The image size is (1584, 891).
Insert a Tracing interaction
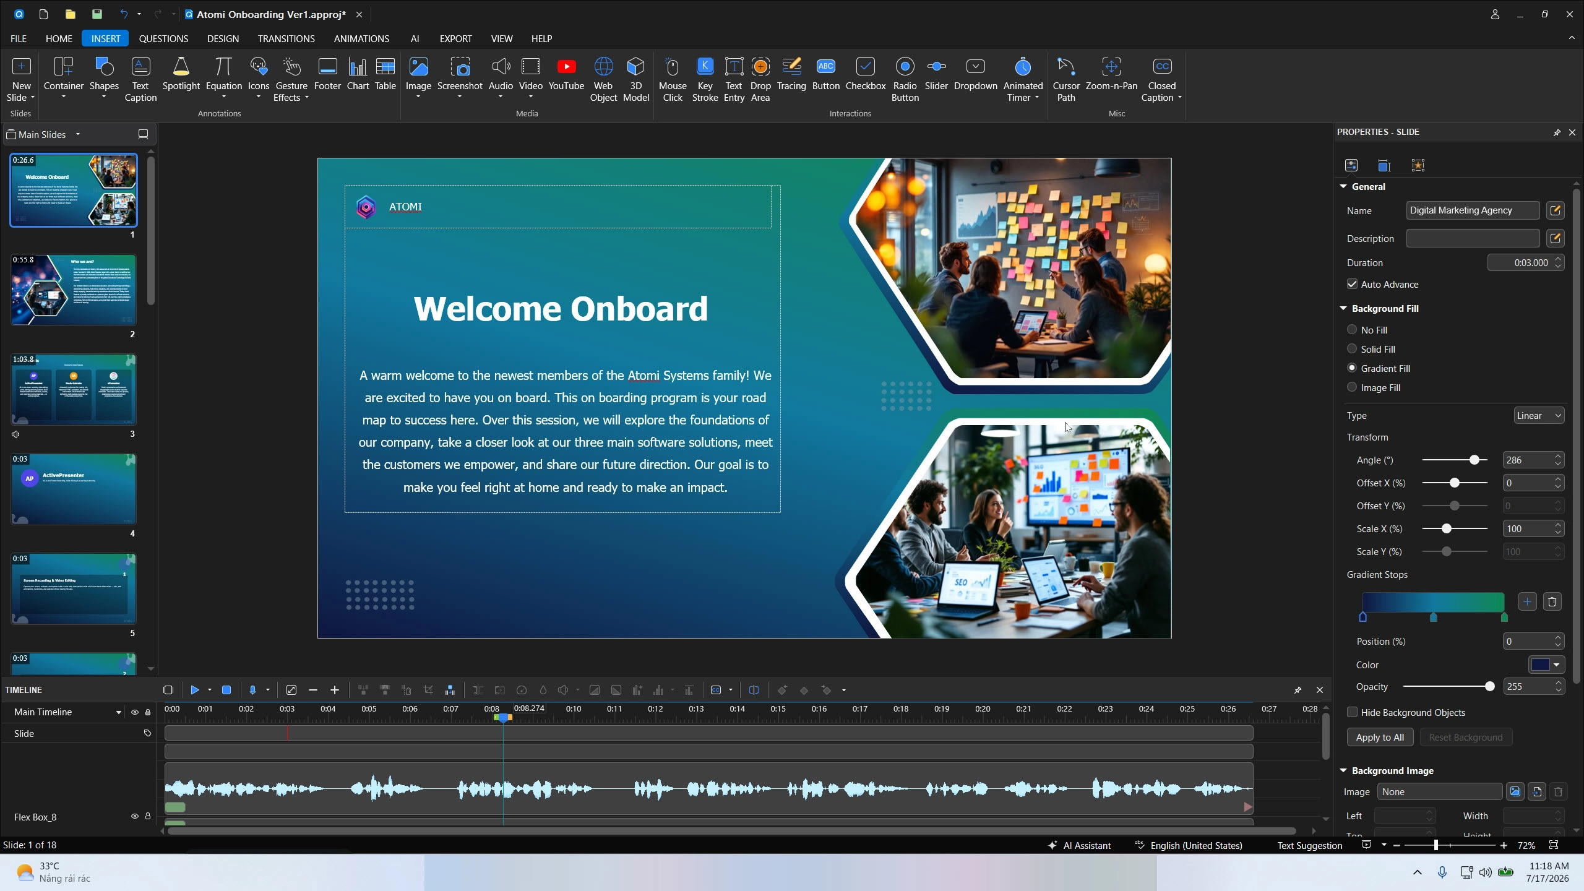click(x=791, y=75)
